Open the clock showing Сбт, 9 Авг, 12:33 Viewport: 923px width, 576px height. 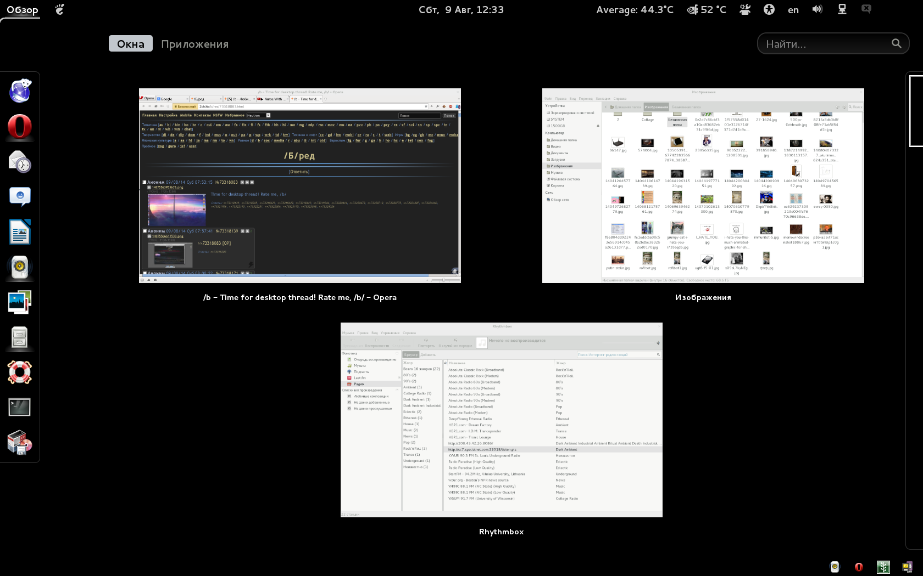tap(461, 10)
